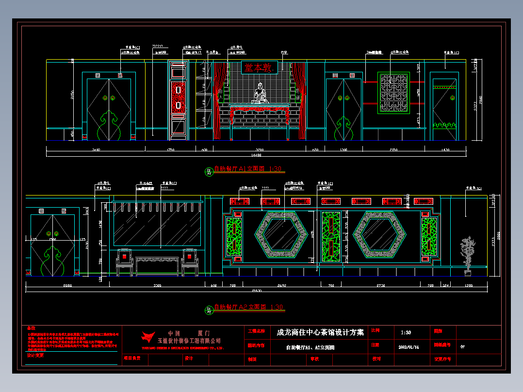Click the scale value '1:30' in title block
The width and height of the screenshot is (523, 392).
[406, 333]
